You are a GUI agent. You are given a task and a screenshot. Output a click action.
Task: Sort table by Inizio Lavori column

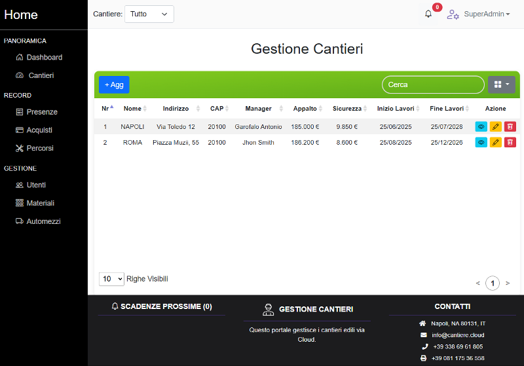coord(398,109)
